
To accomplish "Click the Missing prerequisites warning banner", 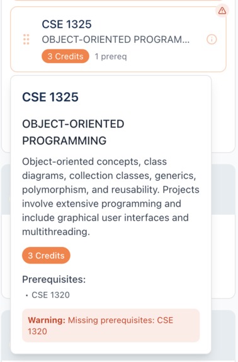I will [x=111, y=325].
